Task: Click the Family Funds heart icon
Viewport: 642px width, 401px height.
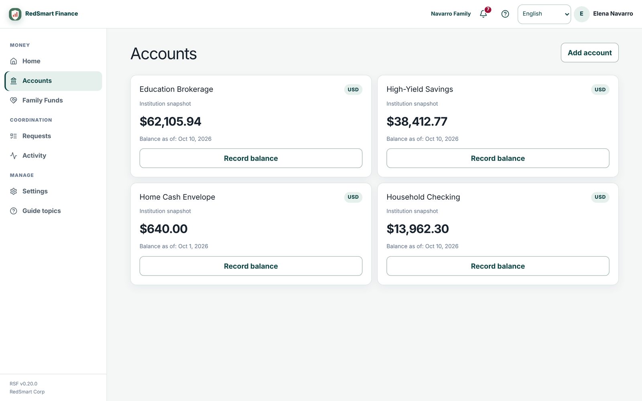Action: pyautogui.click(x=14, y=100)
